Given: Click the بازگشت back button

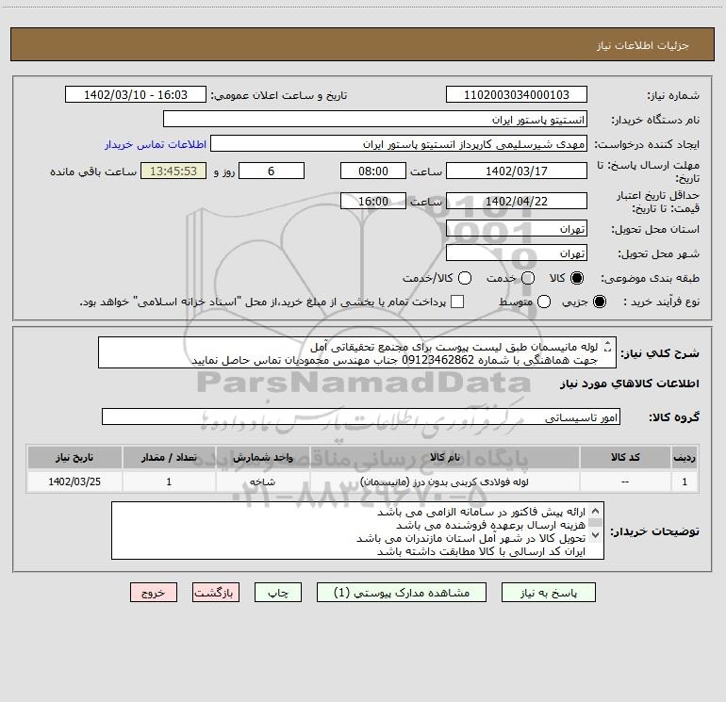Looking at the screenshot, I should click(x=216, y=593).
